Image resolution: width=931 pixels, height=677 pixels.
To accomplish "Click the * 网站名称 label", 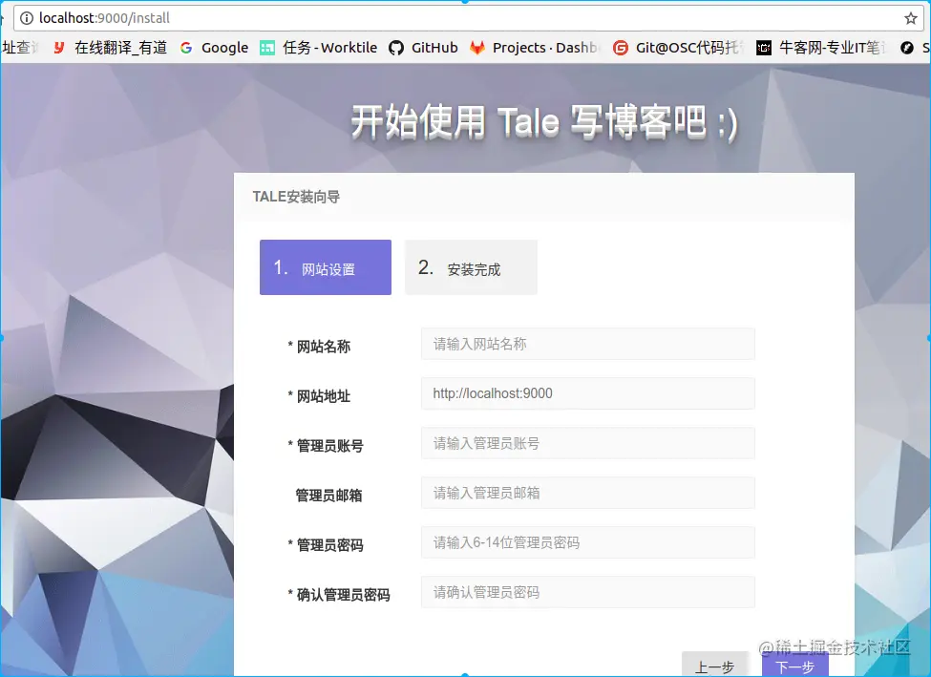I will coord(319,347).
